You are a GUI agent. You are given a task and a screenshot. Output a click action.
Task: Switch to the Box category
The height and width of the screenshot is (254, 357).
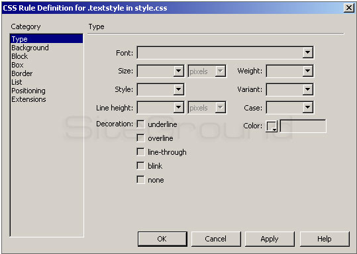coord(17,65)
